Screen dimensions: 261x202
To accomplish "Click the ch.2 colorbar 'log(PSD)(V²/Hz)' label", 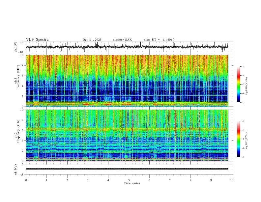I will click(x=246, y=140).
